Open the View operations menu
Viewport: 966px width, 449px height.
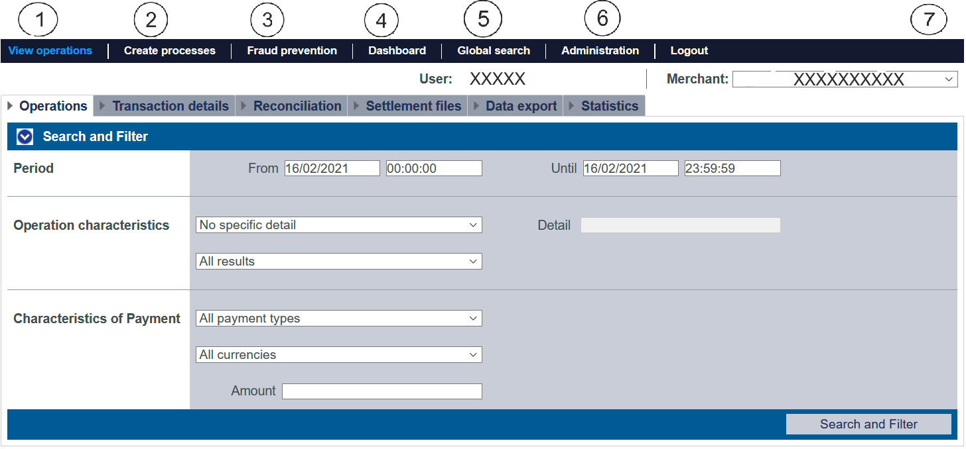tap(50, 51)
